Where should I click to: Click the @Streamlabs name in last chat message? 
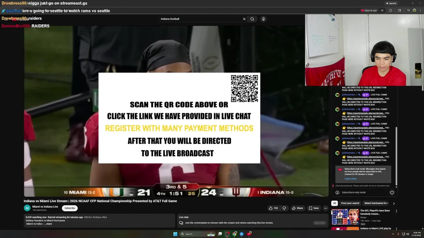349,153
